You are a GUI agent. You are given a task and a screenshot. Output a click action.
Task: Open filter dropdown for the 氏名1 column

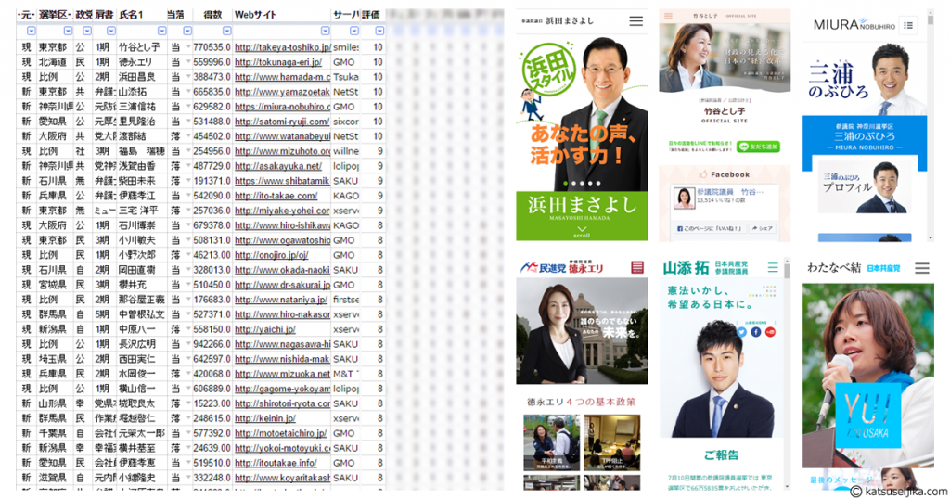[161, 31]
